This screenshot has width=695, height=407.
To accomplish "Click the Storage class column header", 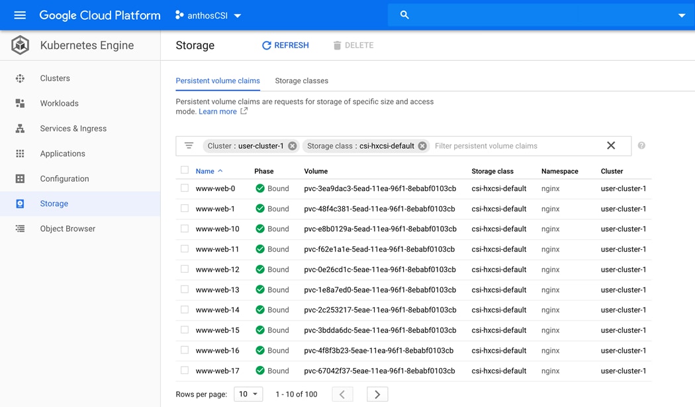I will click(x=492, y=171).
